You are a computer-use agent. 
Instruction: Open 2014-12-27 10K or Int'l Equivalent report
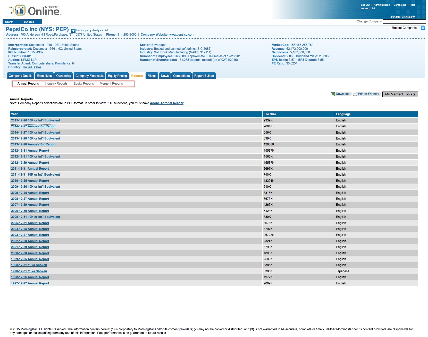click(x=36, y=133)
